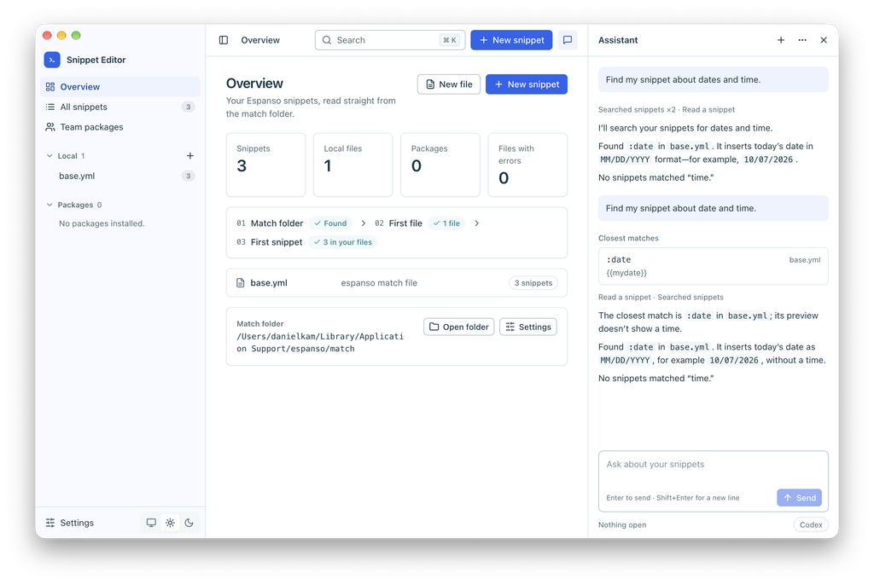The height and width of the screenshot is (585, 874).
Task: Open the assistant more options ellipsis
Action: coord(802,40)
